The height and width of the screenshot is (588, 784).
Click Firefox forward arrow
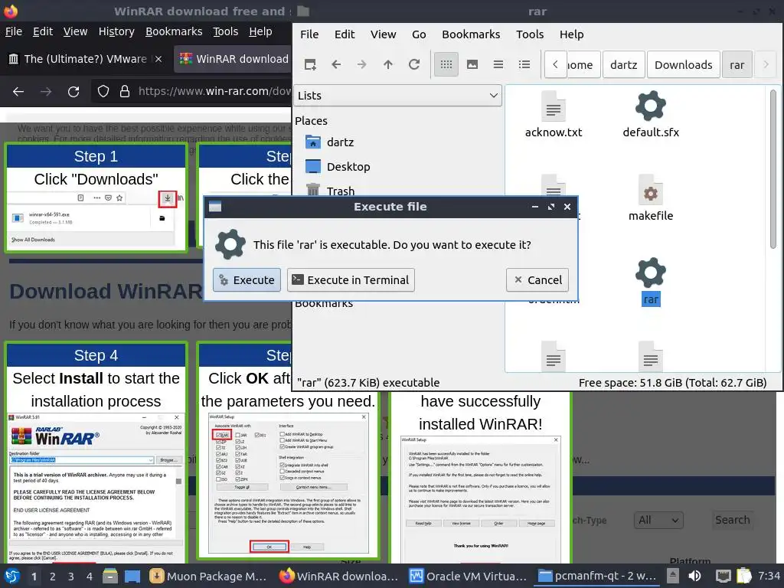[46, 92]
